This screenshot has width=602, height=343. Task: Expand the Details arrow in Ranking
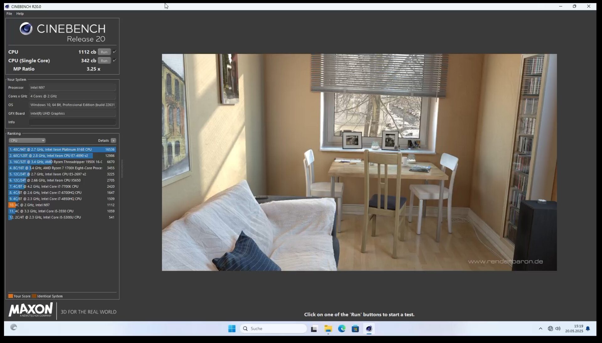click(114, 140)
